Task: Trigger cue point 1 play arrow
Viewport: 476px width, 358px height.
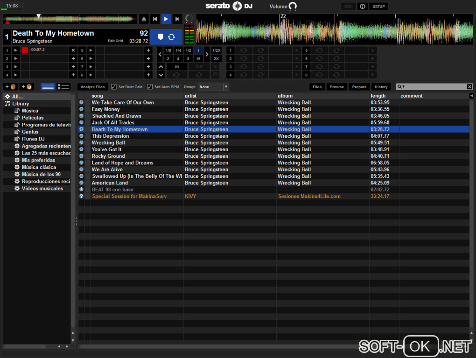Action: click(15, 50)
